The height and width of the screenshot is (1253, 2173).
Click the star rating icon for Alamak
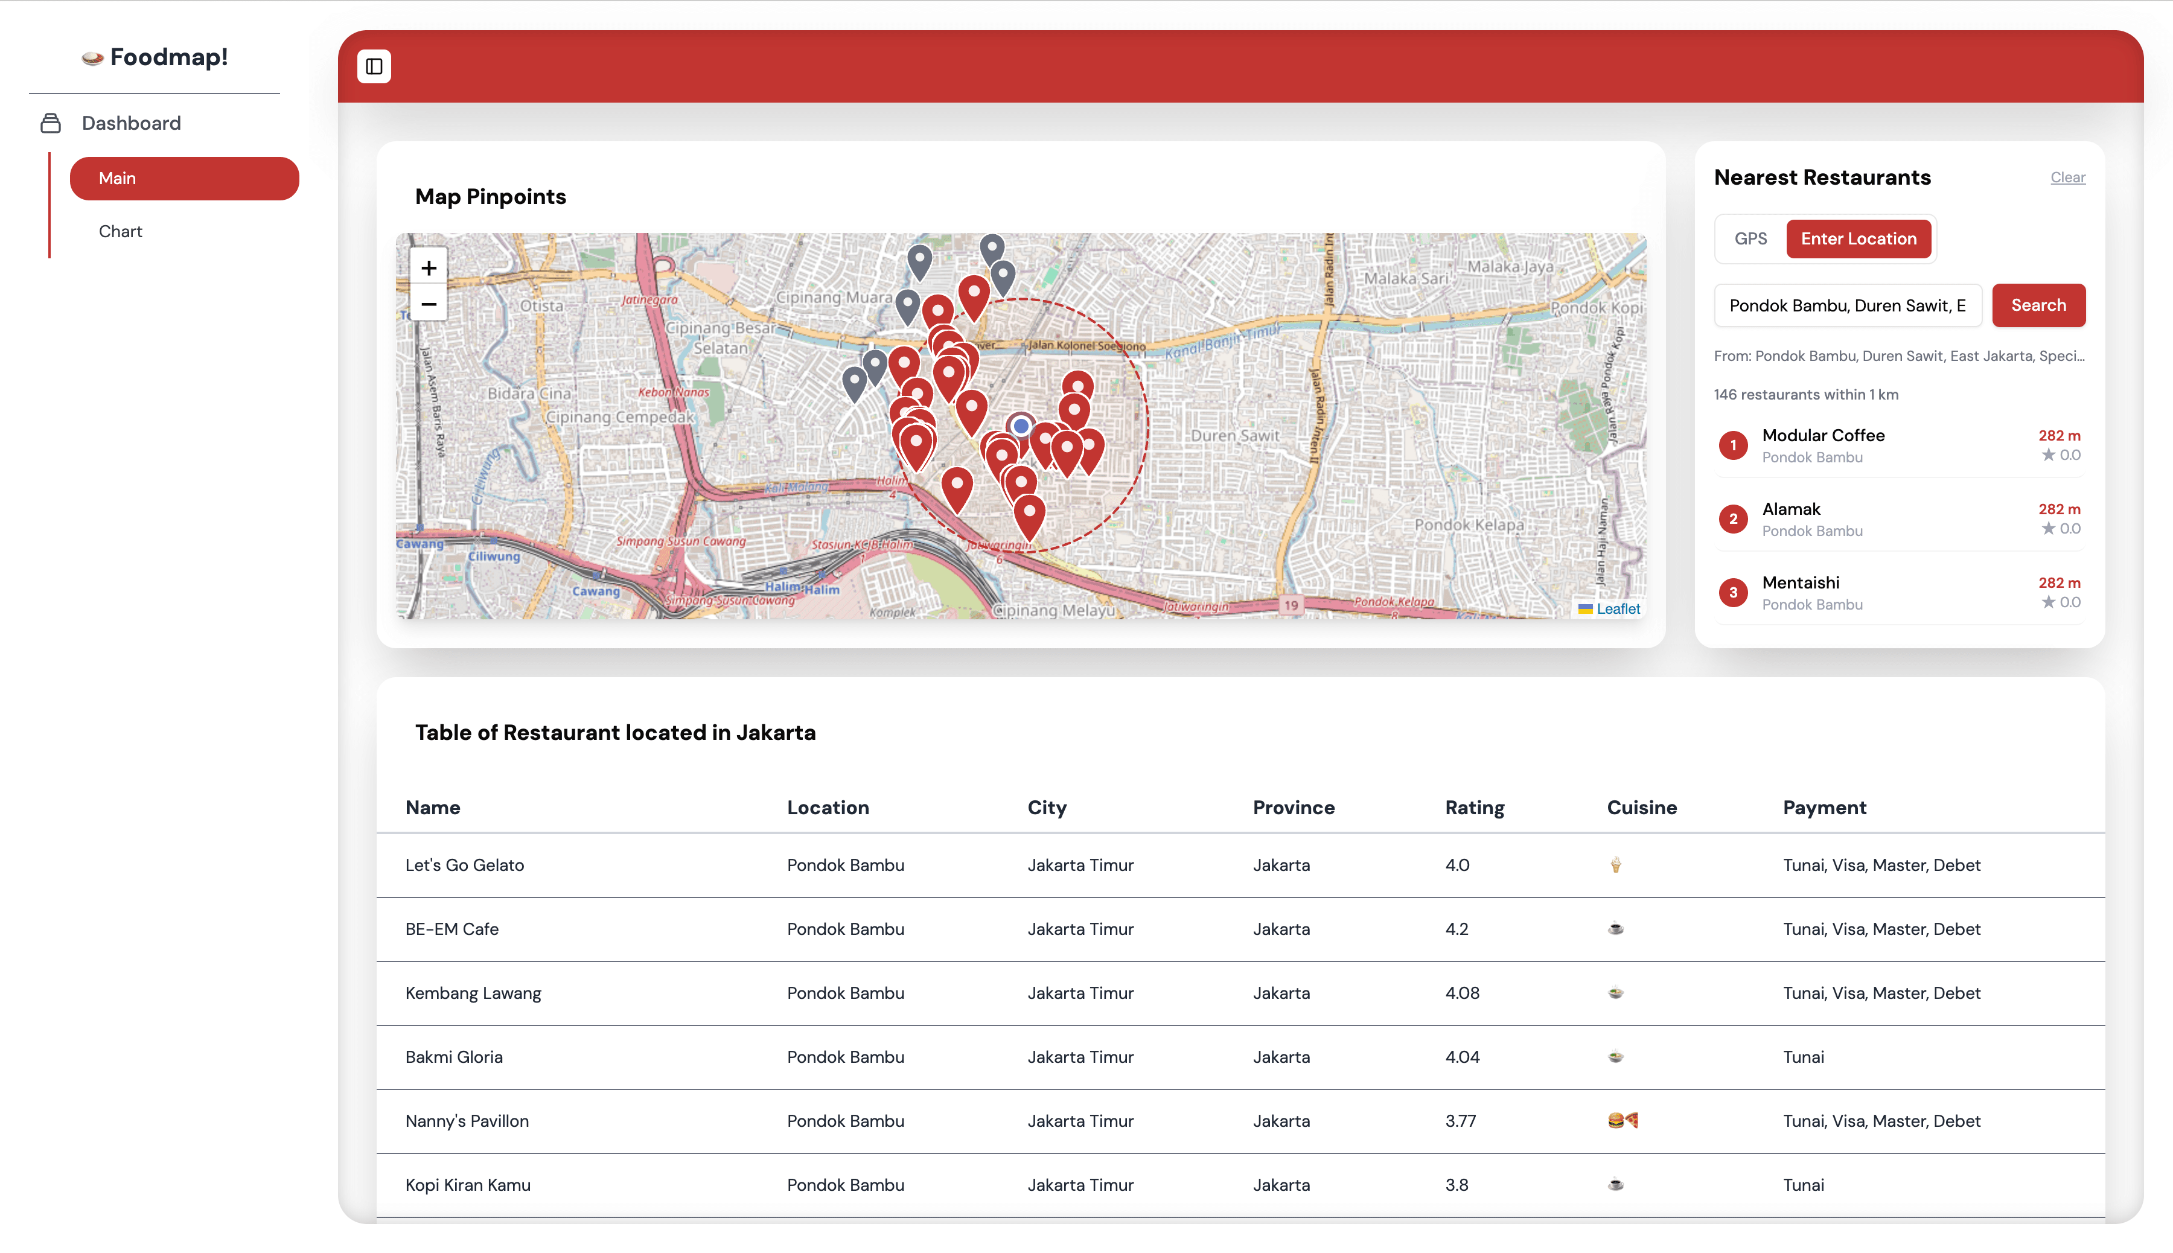(2048, 528)
